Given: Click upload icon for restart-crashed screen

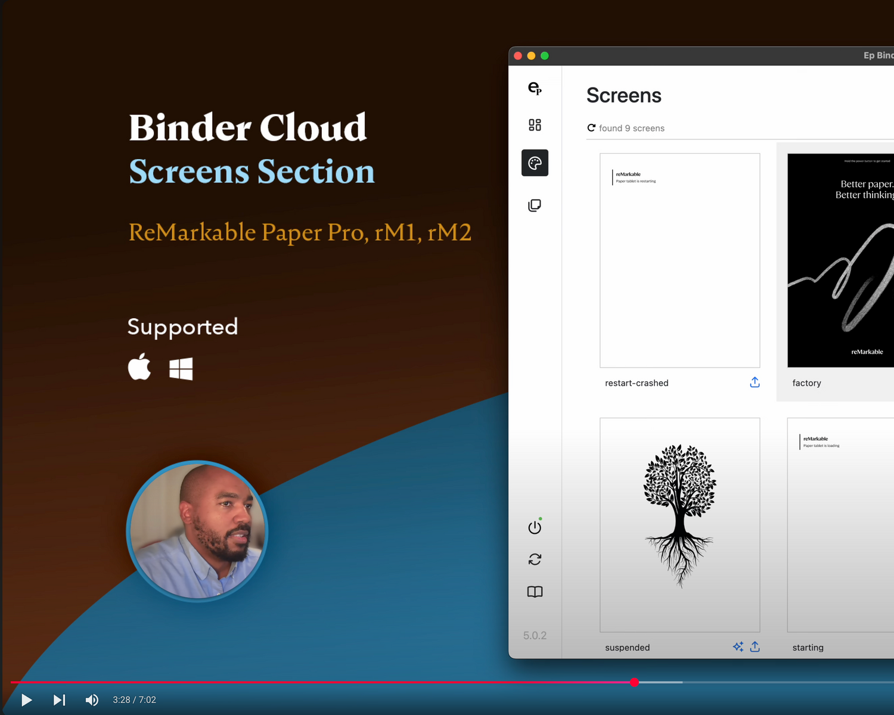Looking at the screenshot, I should click(x=755, y=383).
